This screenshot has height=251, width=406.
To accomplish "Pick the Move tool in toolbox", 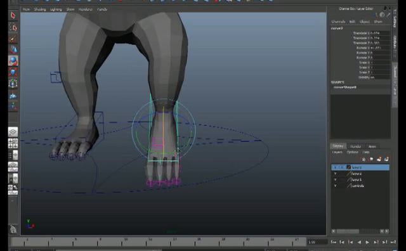I will (13, 49).
